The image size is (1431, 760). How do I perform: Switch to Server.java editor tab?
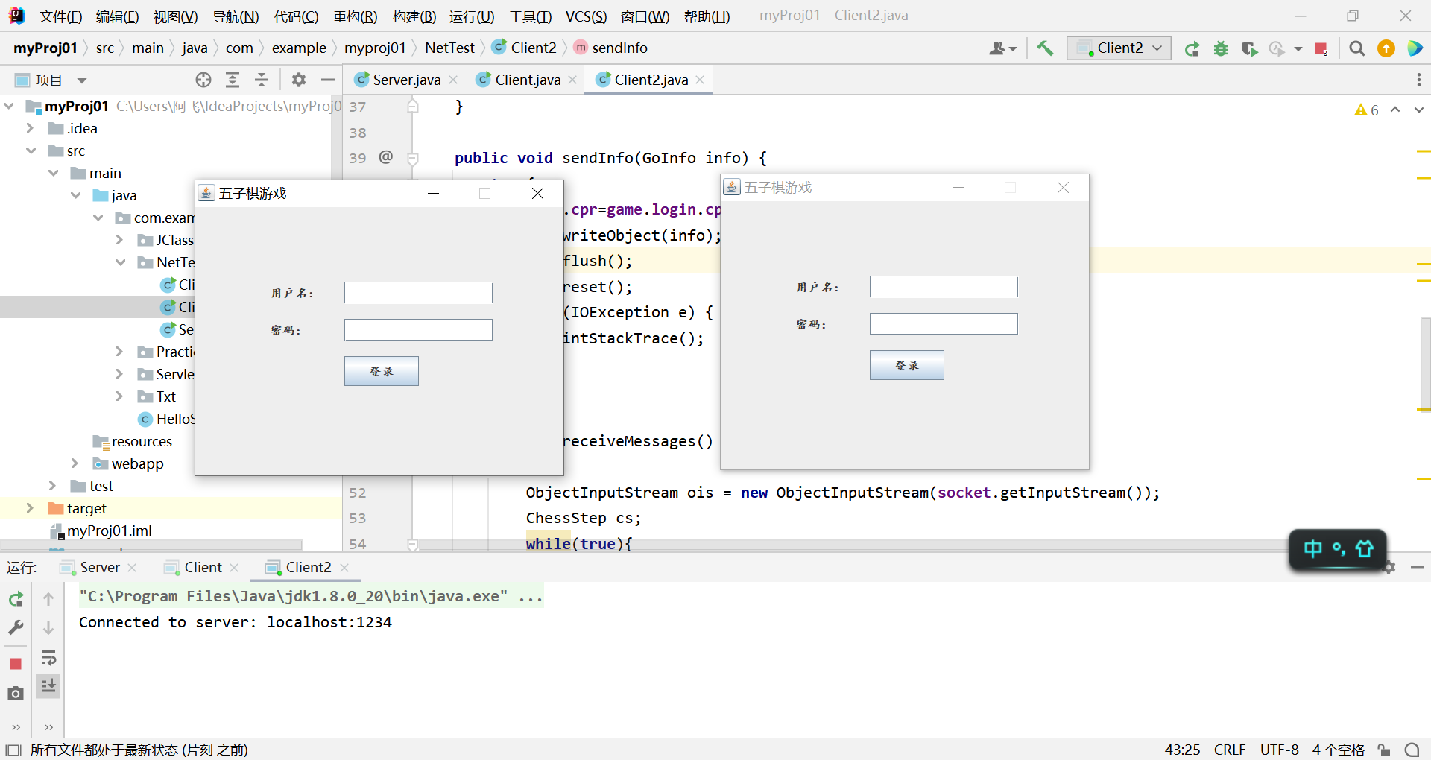(406, 80)
